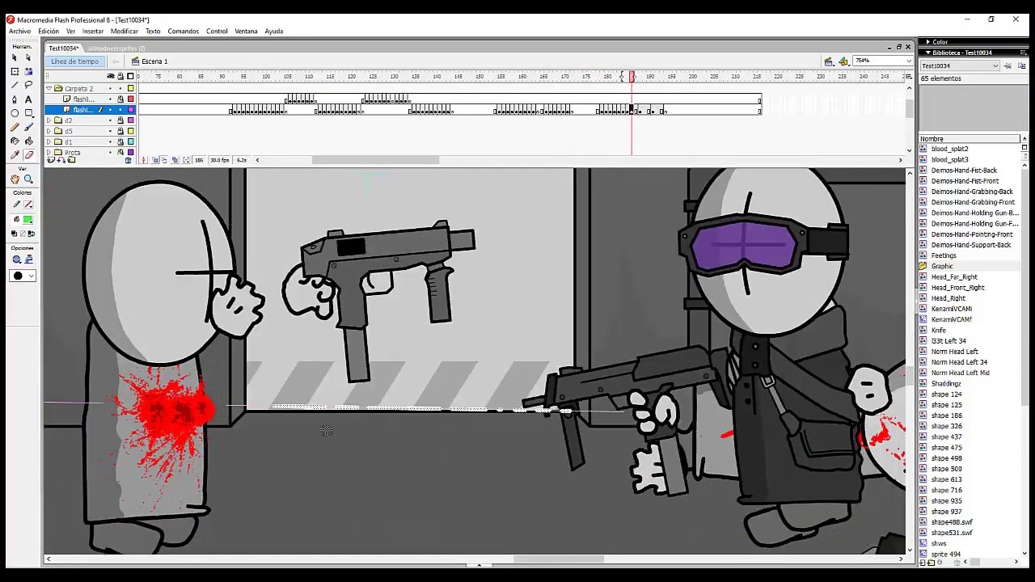Select the Head_Front_Right library item
This screenshot has height=582, width=1035.
click(957, 288)
